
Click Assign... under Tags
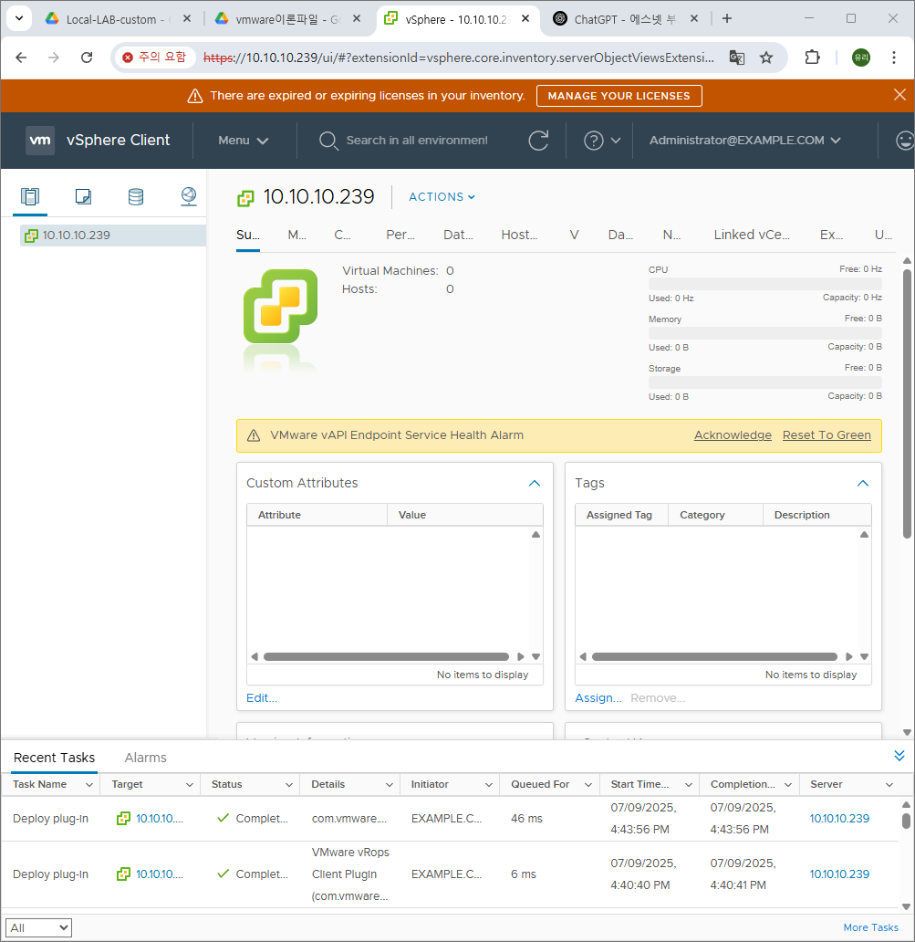click(x=598, y=698)
